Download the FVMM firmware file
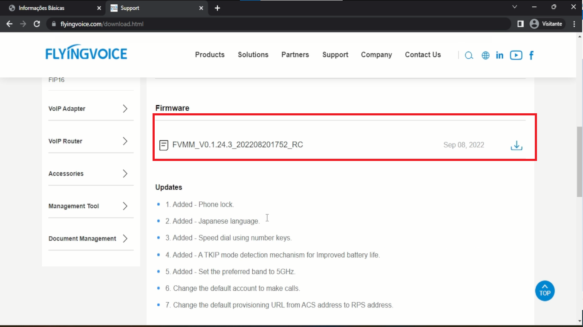Screen dimensions: 583x327 [516, 145]
